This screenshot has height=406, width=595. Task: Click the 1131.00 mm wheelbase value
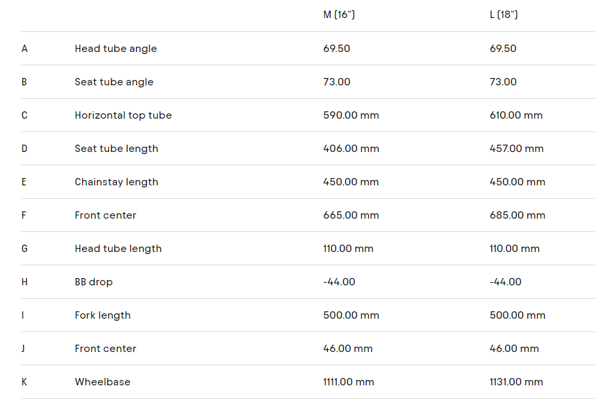point(516,382)
